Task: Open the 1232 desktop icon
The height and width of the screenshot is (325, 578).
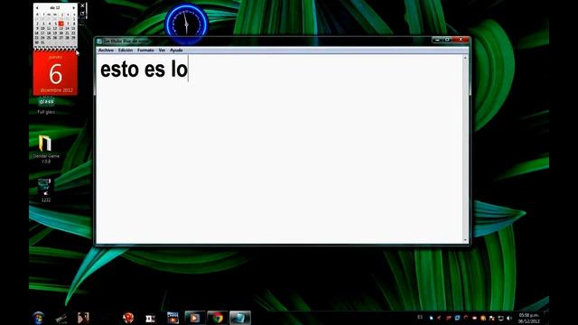Action: click(45, 190)
